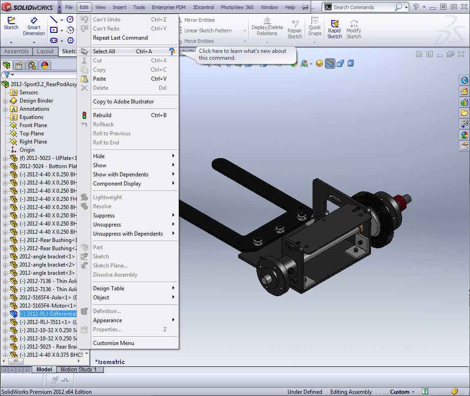Open the SolidWorks Resources home icon
The height and width of the screenshot is (396, 470).
464,92
